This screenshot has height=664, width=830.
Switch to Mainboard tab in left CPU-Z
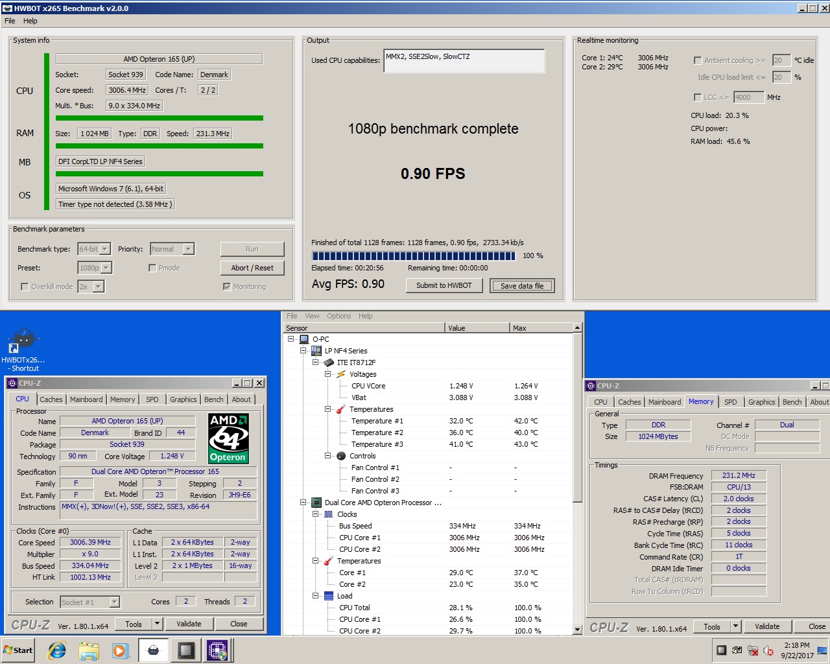tap(86, 399)
